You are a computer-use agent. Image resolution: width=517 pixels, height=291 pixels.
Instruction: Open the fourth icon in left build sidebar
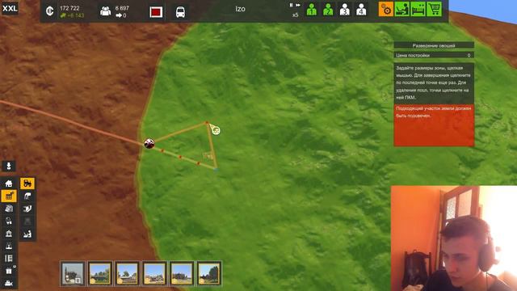click(9, 221)
